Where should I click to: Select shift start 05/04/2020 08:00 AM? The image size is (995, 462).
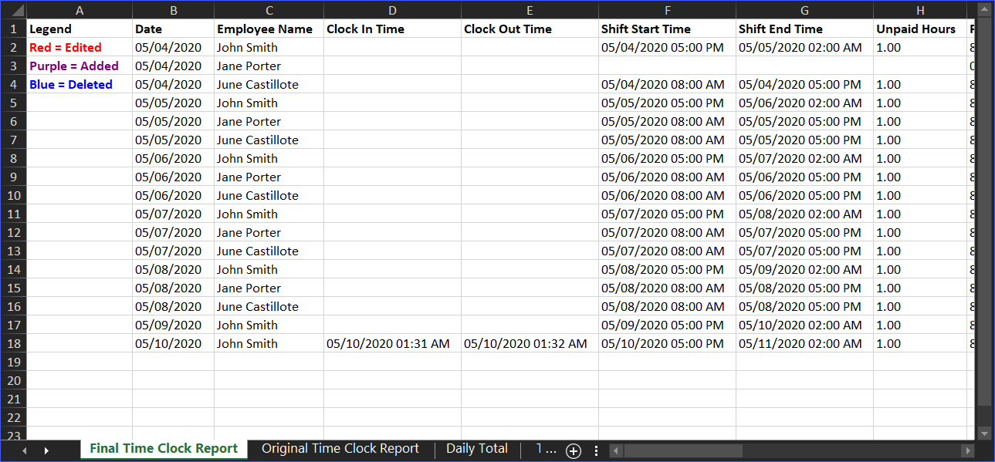point(667,85)
